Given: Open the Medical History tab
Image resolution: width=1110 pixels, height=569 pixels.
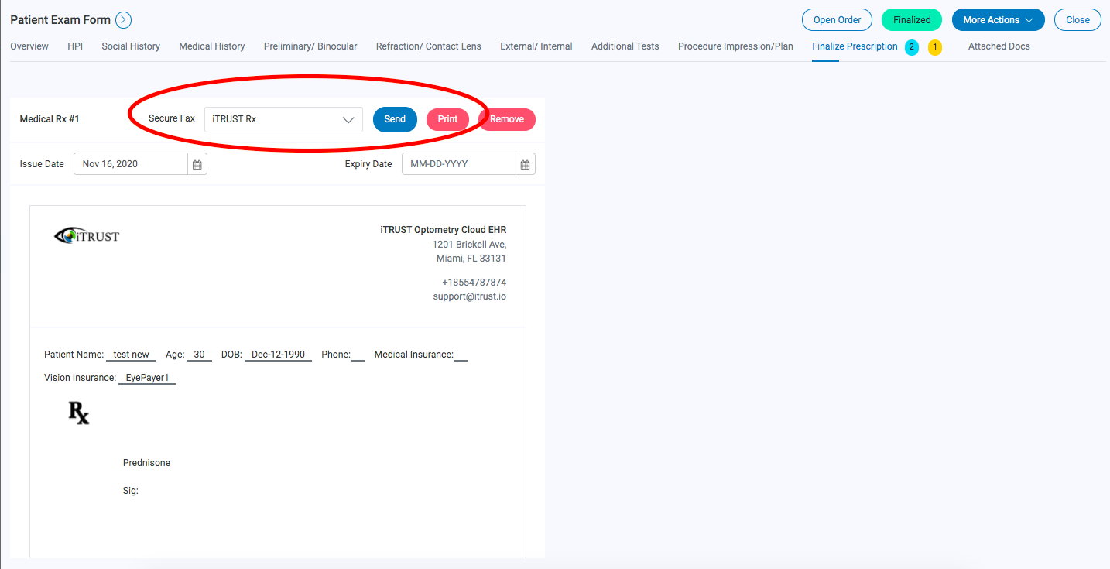Looking at the screenshot, I should pyautogui.click(x=211, y=46).
